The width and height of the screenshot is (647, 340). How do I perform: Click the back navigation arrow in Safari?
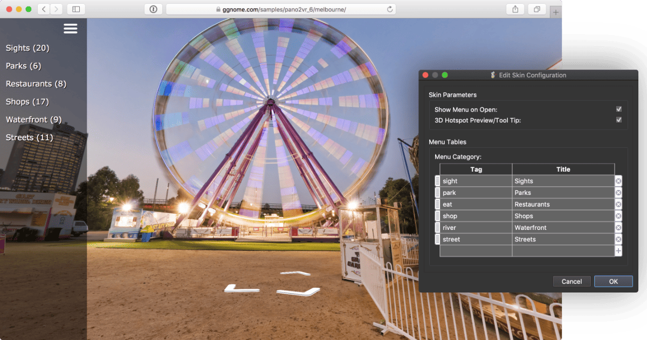[x=43, y=9]
